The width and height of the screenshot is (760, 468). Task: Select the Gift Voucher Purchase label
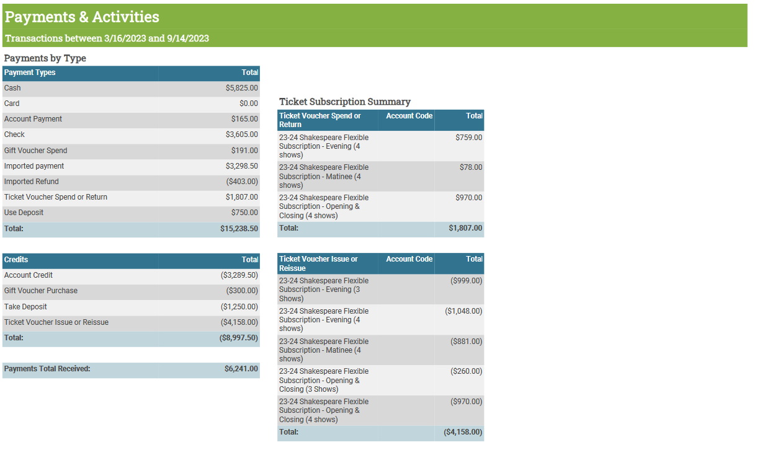click(41, 291)
